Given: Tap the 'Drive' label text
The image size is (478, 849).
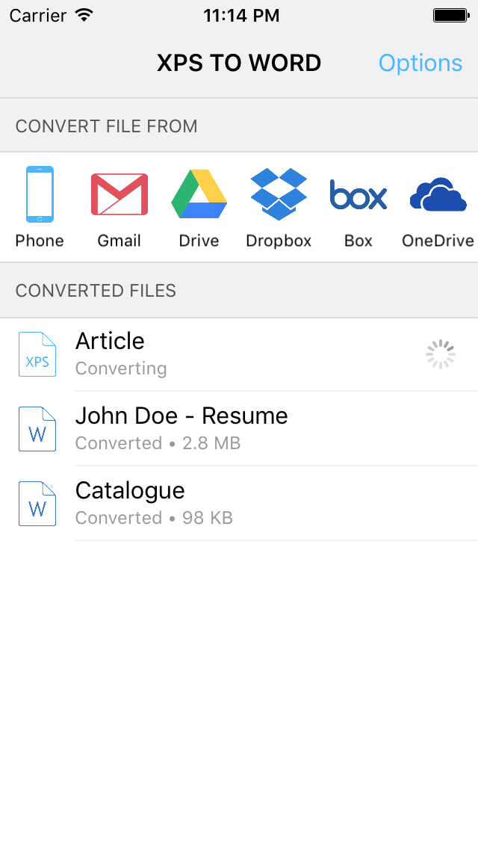Looking at the screenshot, I should pos(199,241).
